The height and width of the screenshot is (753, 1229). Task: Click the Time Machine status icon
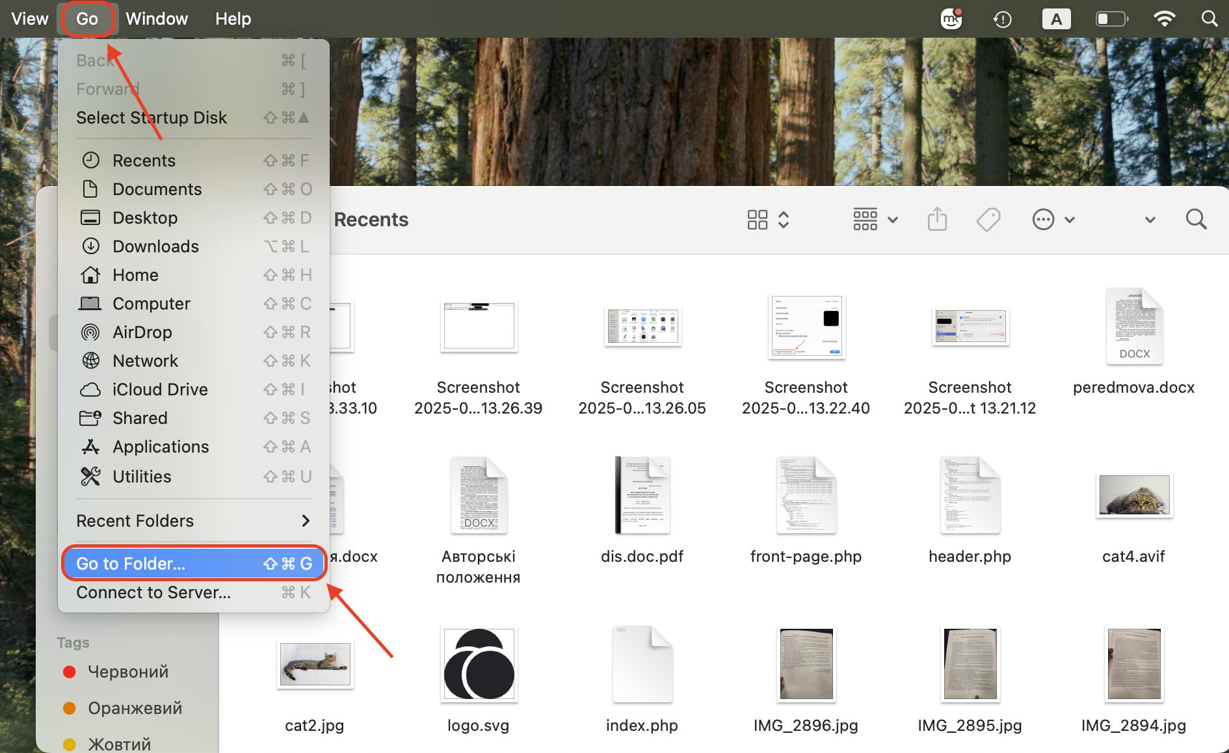pos(1002,19)
